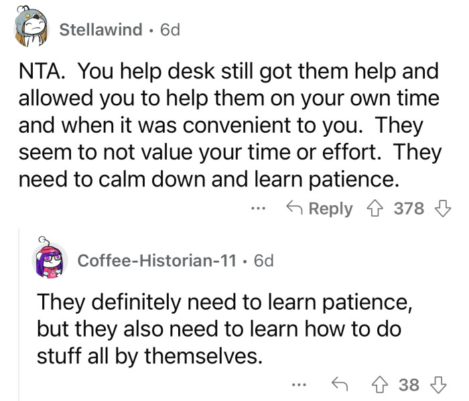Viewport: 469px width, 401px height.
Task: Downvote Stellawind's comment
Action: (x=441, y=209)
